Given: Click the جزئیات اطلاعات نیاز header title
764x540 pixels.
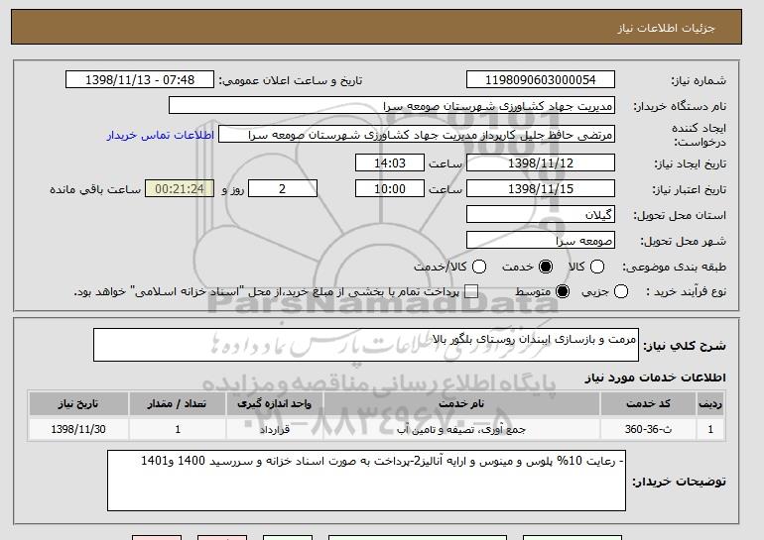Looking at the screenshot, I should (x=666, y=28).
